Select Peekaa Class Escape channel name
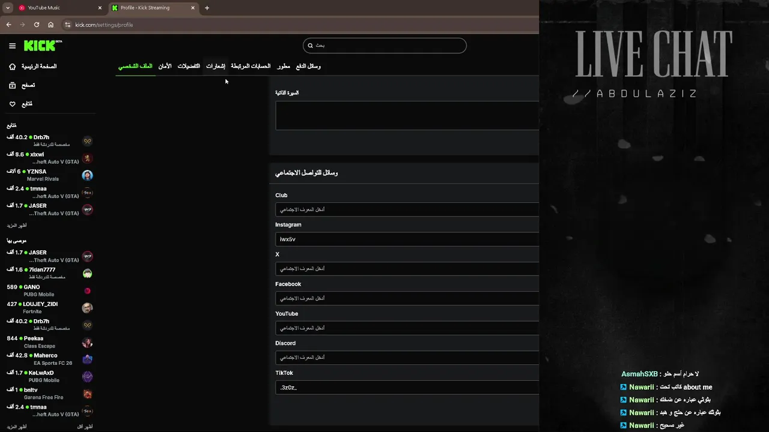769x432 pixels. click(x=34, y=338)
